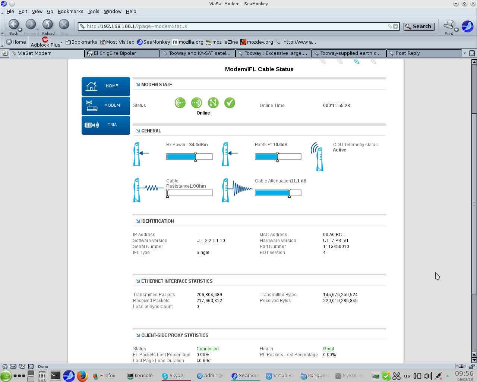Click the Cable Resistance level bar
Screen dimensions: 477x382
(189, 193)
